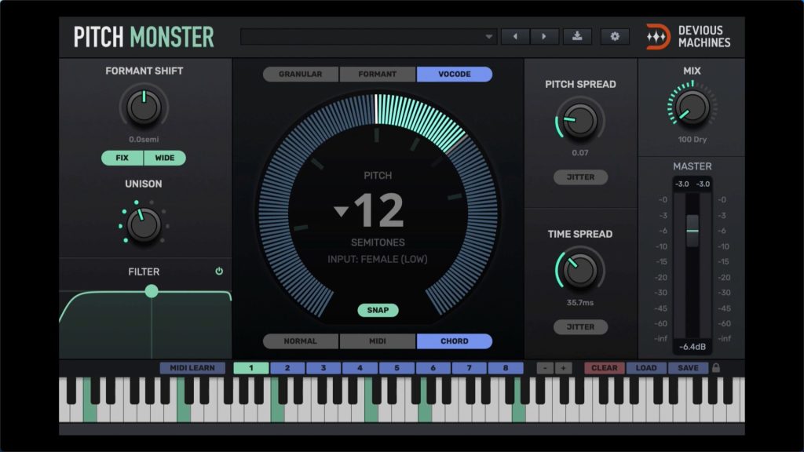Select the FORMANT algorithm tab
804x452 pixels.
pos(378,75)
